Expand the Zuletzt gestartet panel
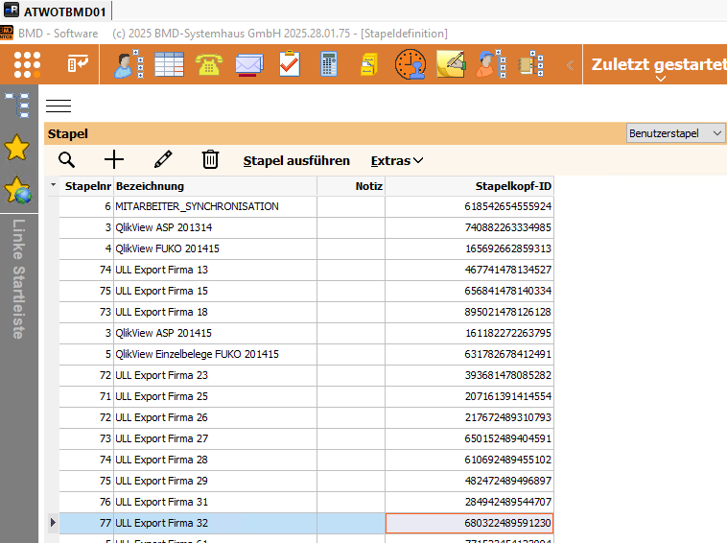The width and height of the screenshot is (727, 543). click(x=660, y=65)
